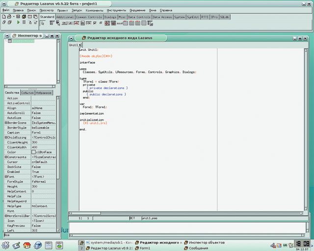Click the Pause debugging icon

click(x=24, y=22)
